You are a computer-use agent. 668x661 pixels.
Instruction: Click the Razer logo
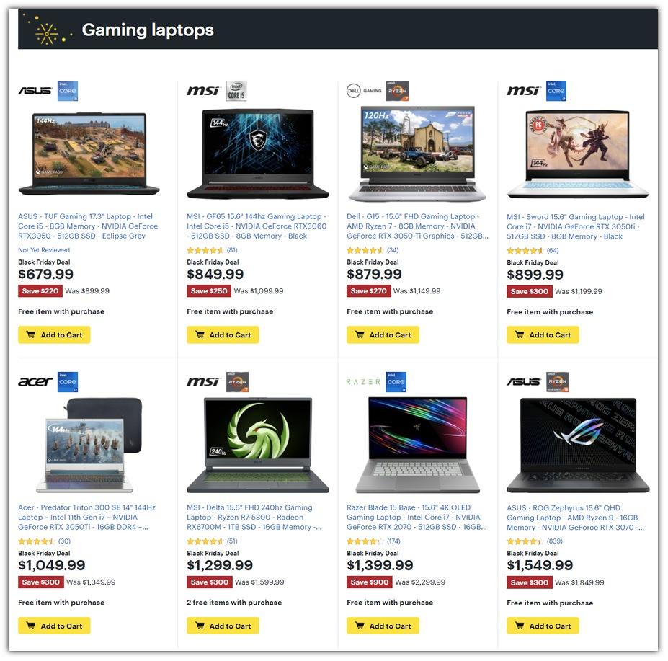tap(363, 382)
